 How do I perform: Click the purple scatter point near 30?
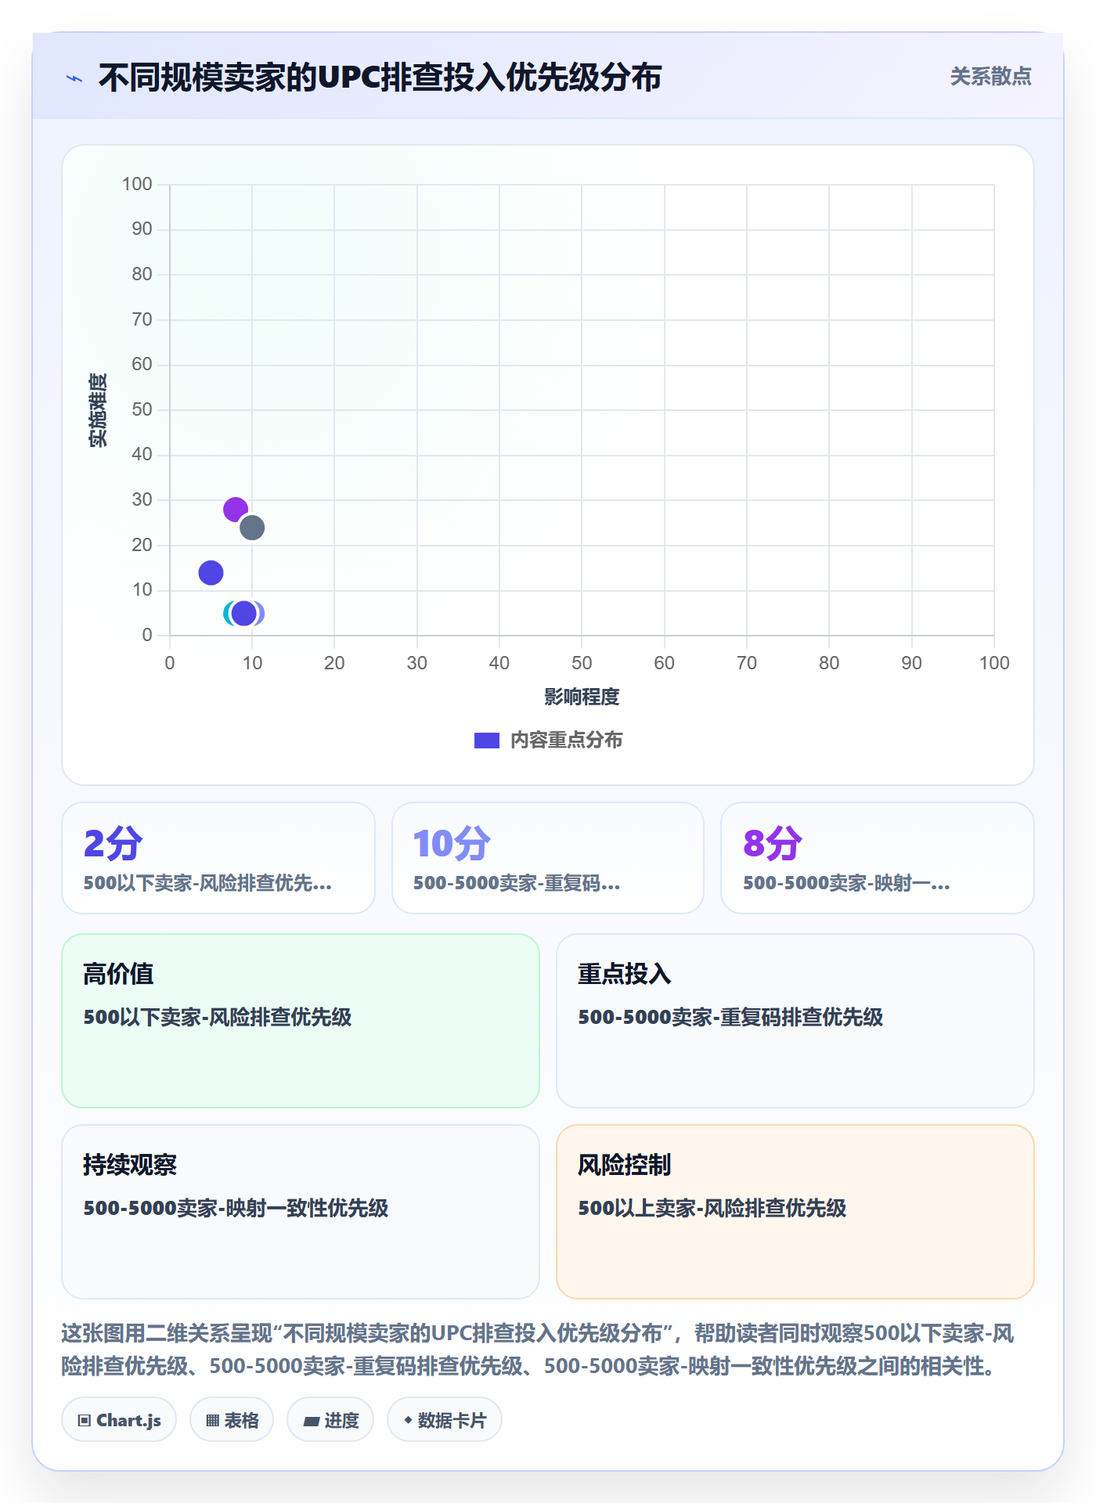pyautogui.click(x=236, y=510)
